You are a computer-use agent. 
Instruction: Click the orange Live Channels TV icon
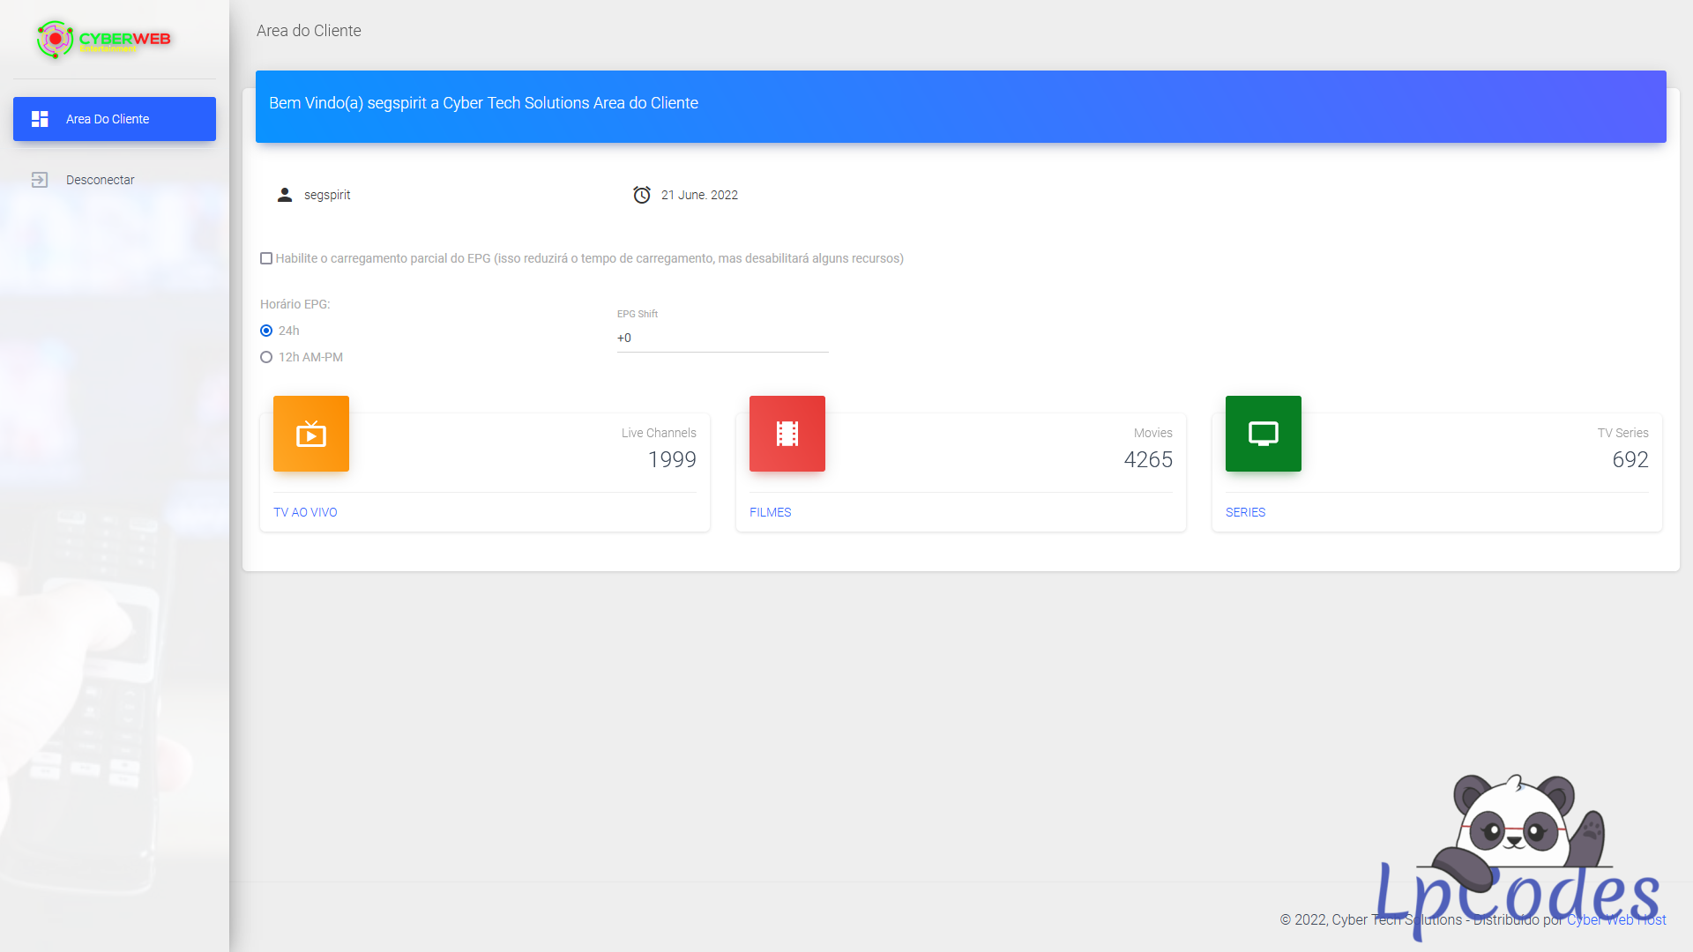311,434
